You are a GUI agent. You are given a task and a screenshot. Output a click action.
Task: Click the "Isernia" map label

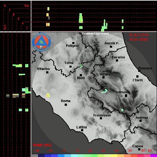(142, 117)
